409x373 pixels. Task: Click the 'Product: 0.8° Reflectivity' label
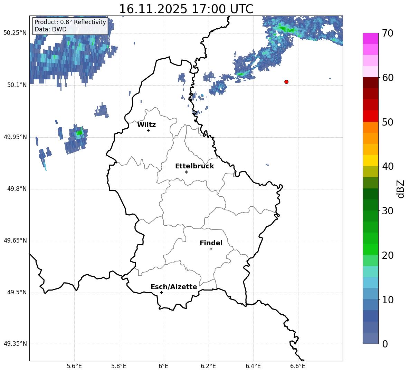(70, 22)
